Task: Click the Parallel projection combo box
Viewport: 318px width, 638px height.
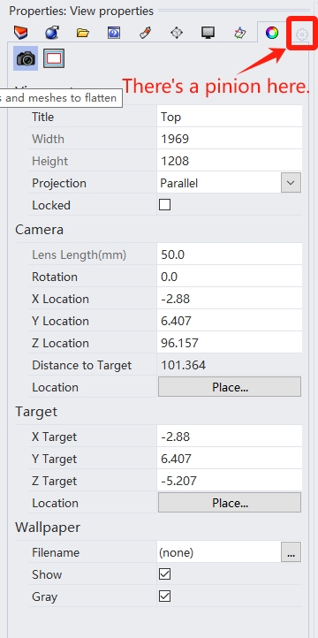Action: (x=230, y=183)
